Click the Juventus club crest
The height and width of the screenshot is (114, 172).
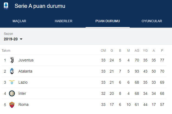[x=12, y=60]
